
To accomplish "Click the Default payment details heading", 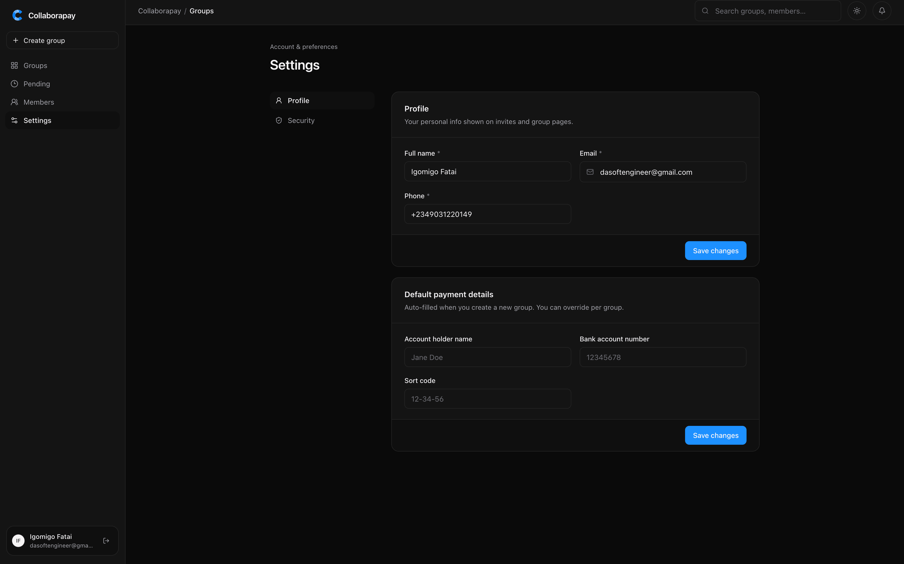I will coord(449,294).
